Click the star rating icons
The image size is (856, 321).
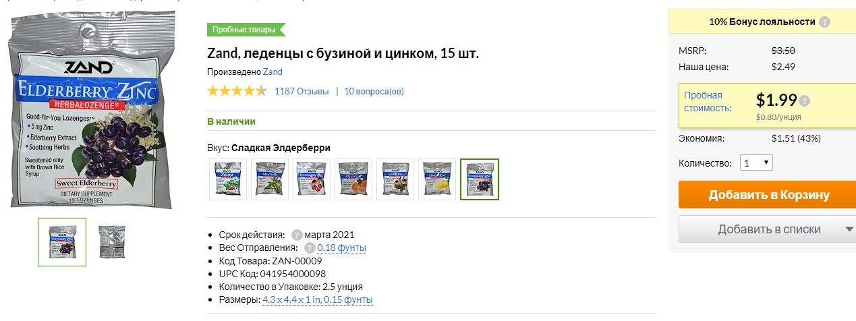237,91
